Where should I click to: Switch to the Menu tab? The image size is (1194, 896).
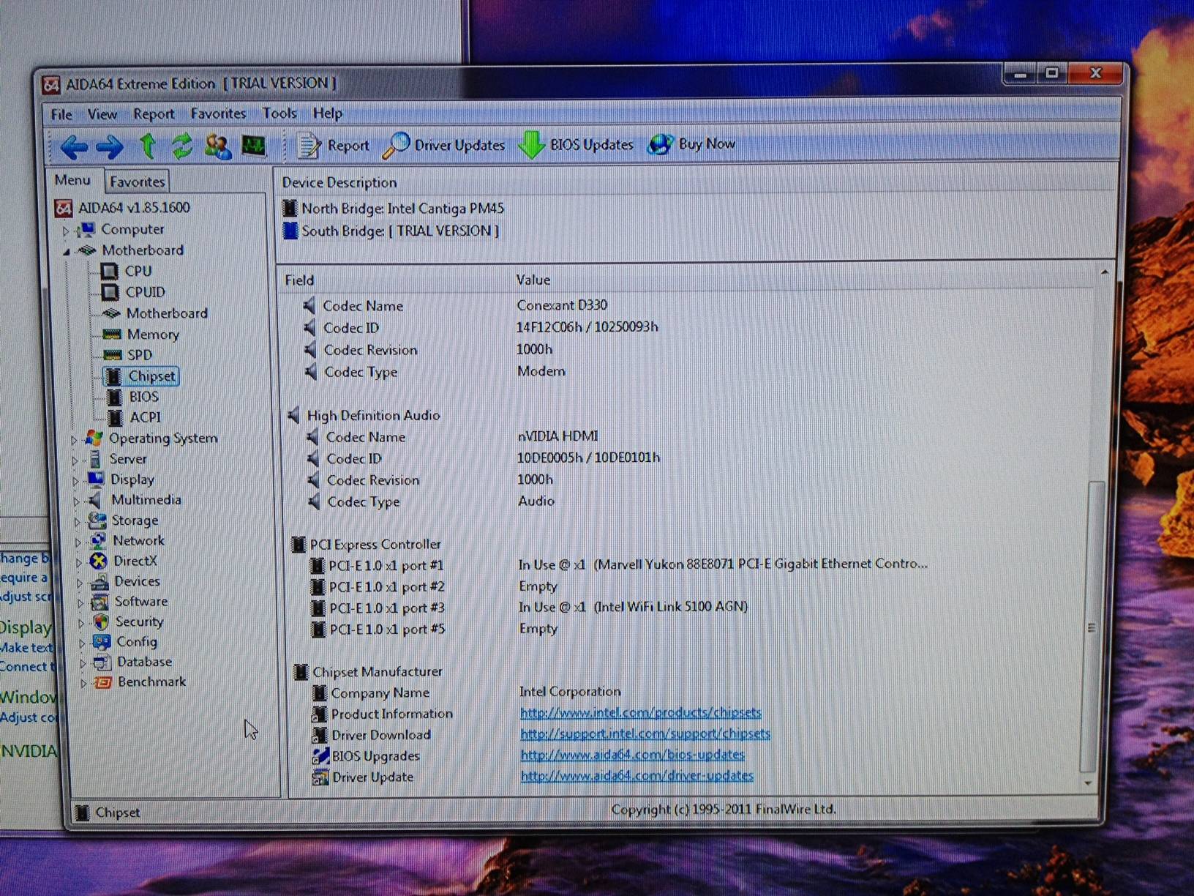click(x=73, y=180)
